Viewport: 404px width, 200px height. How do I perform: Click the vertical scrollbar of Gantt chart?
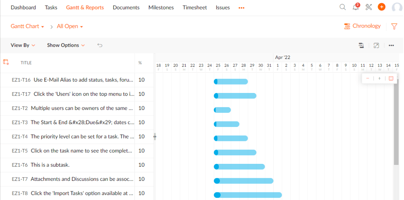point(396,121)
